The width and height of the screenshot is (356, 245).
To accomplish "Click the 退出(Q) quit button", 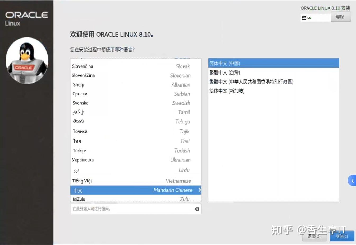I will coord(314,236).
